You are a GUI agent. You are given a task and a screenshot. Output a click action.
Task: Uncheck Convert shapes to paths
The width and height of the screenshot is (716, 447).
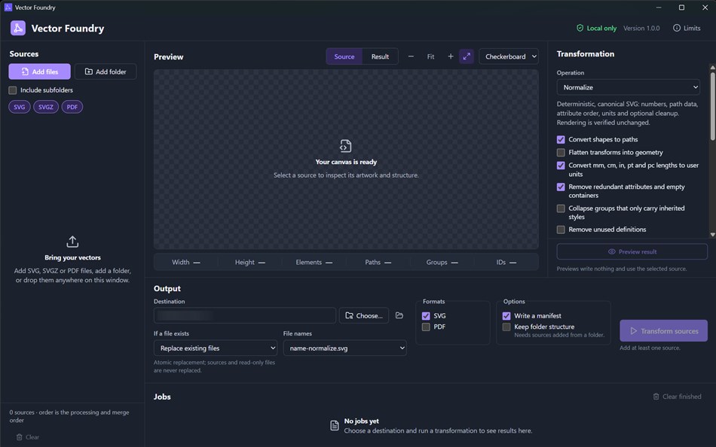(561, 139)
